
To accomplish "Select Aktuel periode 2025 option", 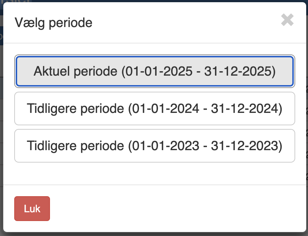I will pyautogui.click(x=154, y=71).
